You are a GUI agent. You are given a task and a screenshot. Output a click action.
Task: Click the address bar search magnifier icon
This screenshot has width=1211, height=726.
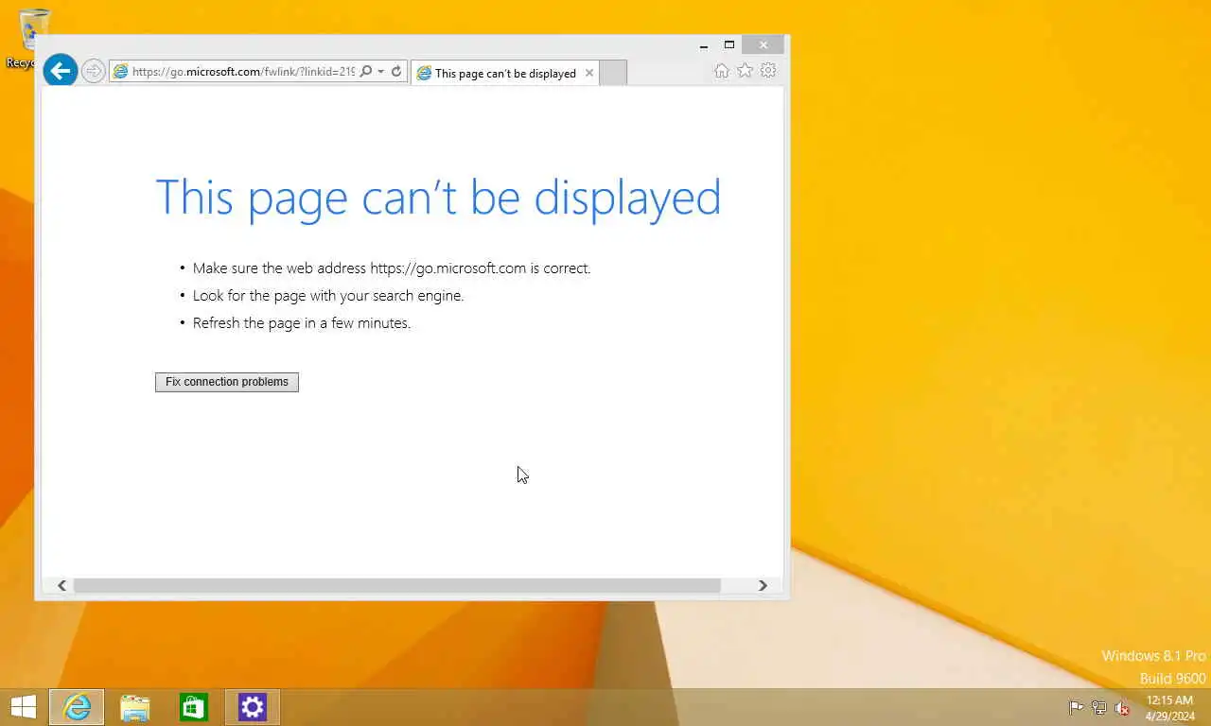tap(366, 72)
